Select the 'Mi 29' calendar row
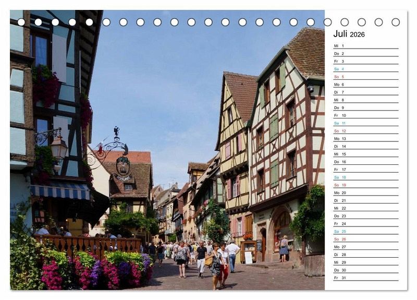The image size is (417, 300). [x=366, y=262]
